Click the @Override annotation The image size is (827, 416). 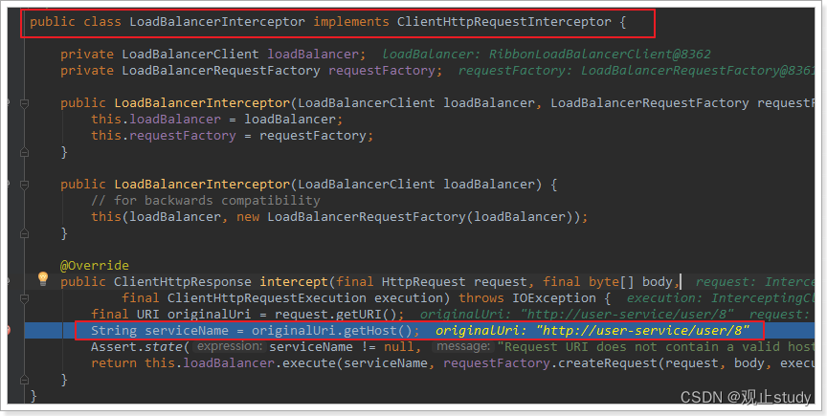[95, 265]
